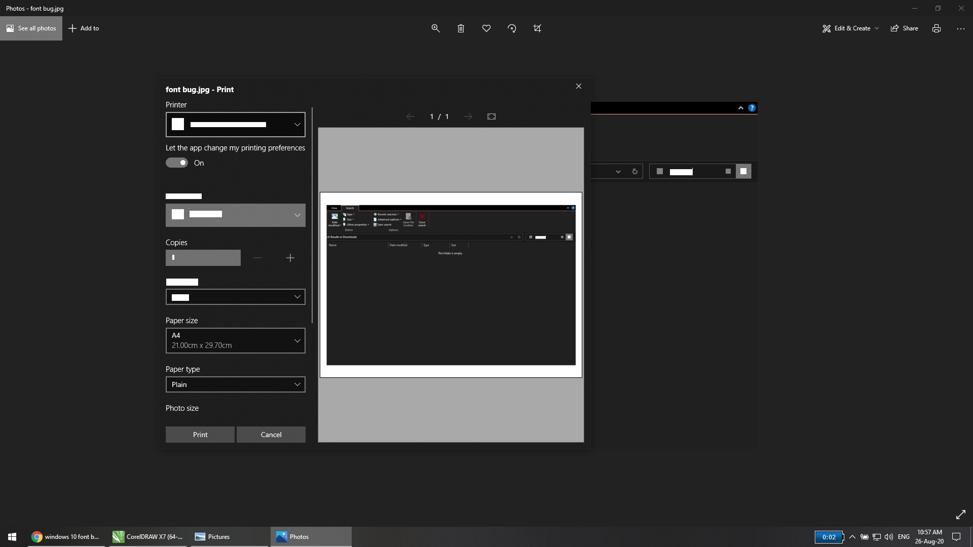Click the print preview page thumbnail
Image resolution: width=973 pixels, height=547 pixels.
(451, 285)
